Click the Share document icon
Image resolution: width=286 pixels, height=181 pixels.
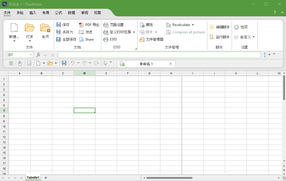click(82, 39)
